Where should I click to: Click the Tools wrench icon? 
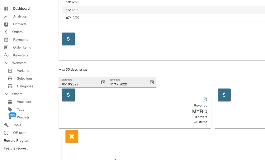pyautogui.click(x=6, y=125)
